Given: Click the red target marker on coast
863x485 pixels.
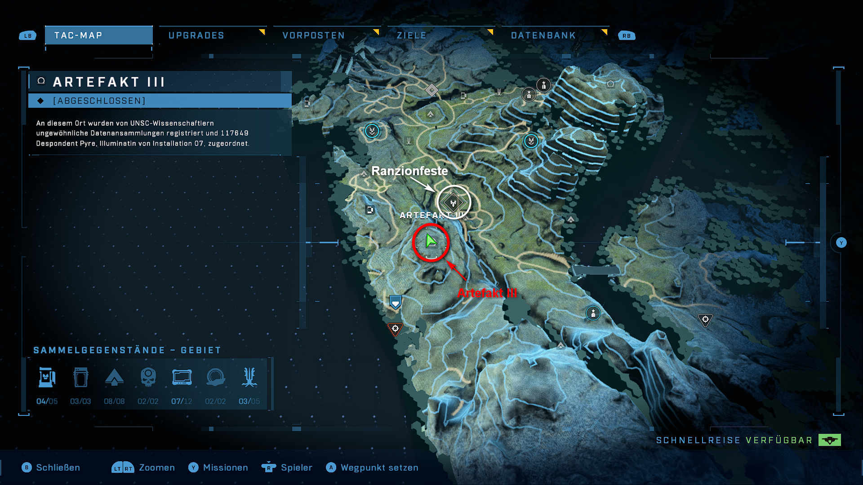Looking at the screenshot, I should point(395,329).
